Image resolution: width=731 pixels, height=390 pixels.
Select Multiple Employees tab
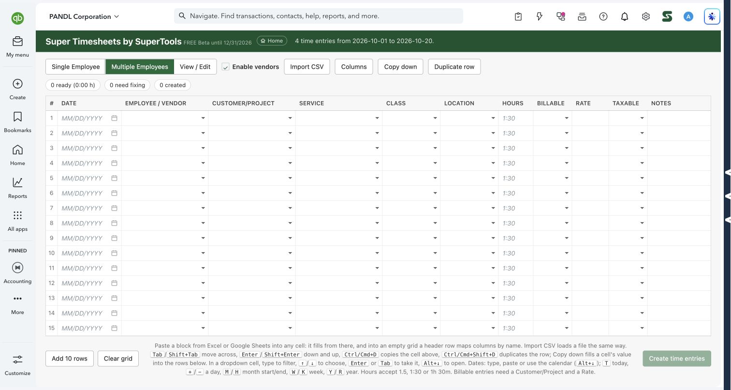140,67
